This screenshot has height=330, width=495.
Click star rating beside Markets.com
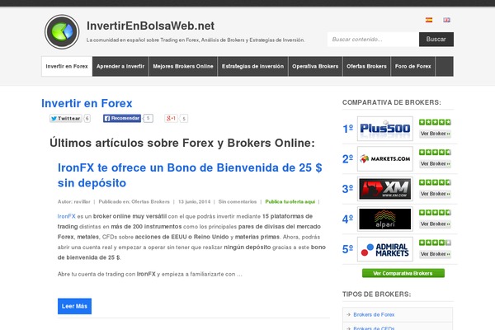pyautogui.click(x=435, y=152)
